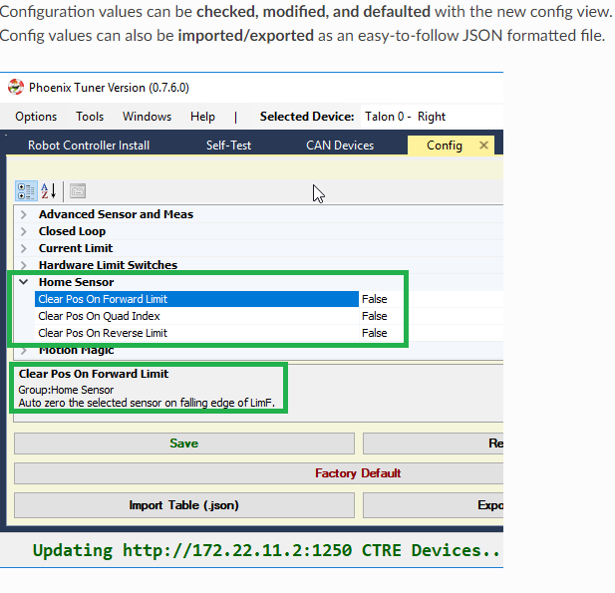The image size is (615, 593).
Task: Select Clear Pos On Forward Limit row
Action: pos(196,299)
